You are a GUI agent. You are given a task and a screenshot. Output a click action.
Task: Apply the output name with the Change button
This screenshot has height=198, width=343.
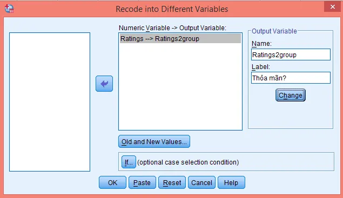290,95
